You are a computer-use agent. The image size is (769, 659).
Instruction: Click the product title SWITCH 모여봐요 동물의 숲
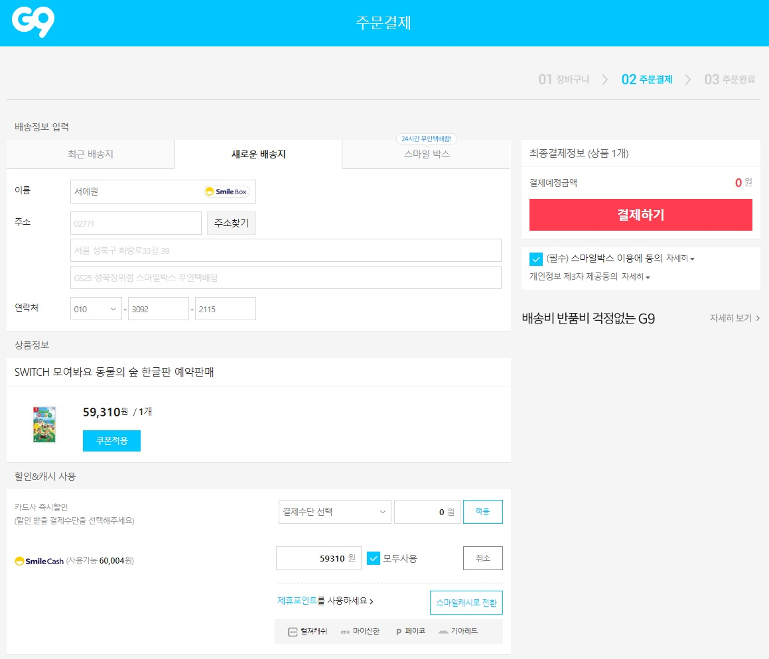[114, 373]
